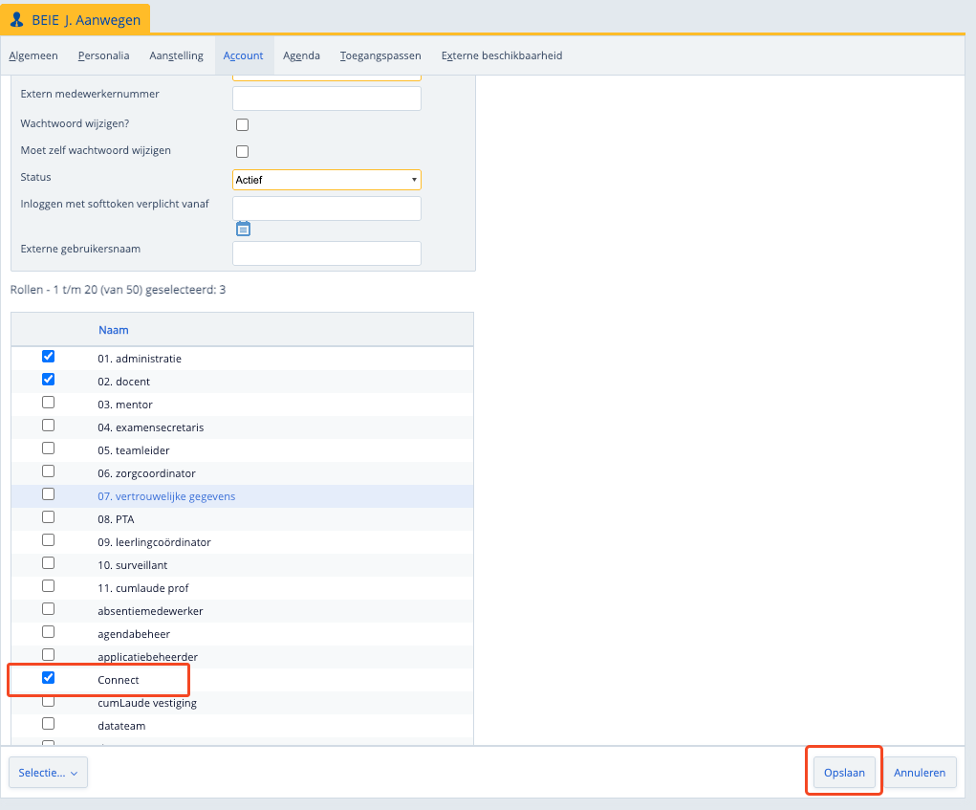Check the 03. mentor role
976x810 pixels.
49,403
